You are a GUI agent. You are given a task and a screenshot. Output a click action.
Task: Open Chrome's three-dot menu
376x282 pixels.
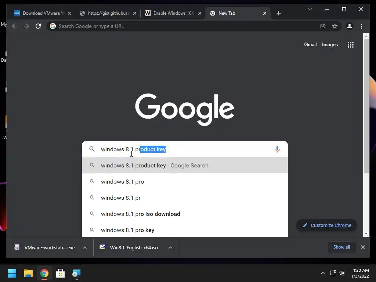tap(361, 26)
